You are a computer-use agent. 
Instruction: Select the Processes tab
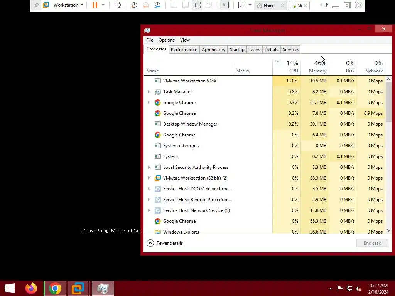pos(156,49)
